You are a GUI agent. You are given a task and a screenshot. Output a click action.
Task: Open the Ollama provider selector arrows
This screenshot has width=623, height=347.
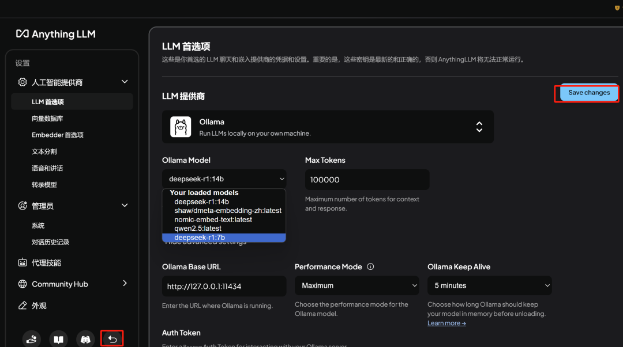479,127
